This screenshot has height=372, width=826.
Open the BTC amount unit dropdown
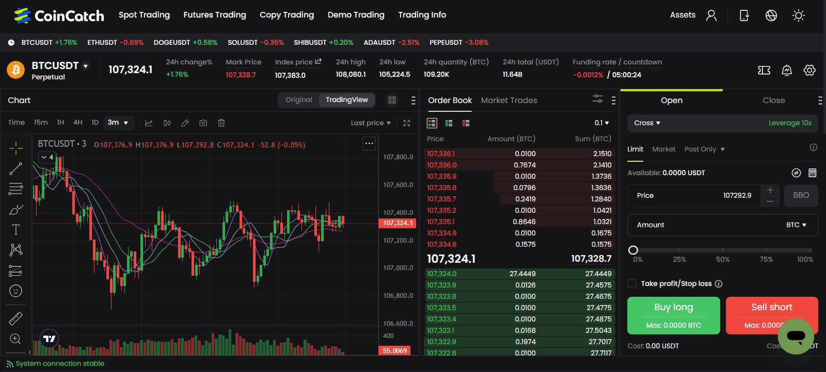[x=796, y=225]
